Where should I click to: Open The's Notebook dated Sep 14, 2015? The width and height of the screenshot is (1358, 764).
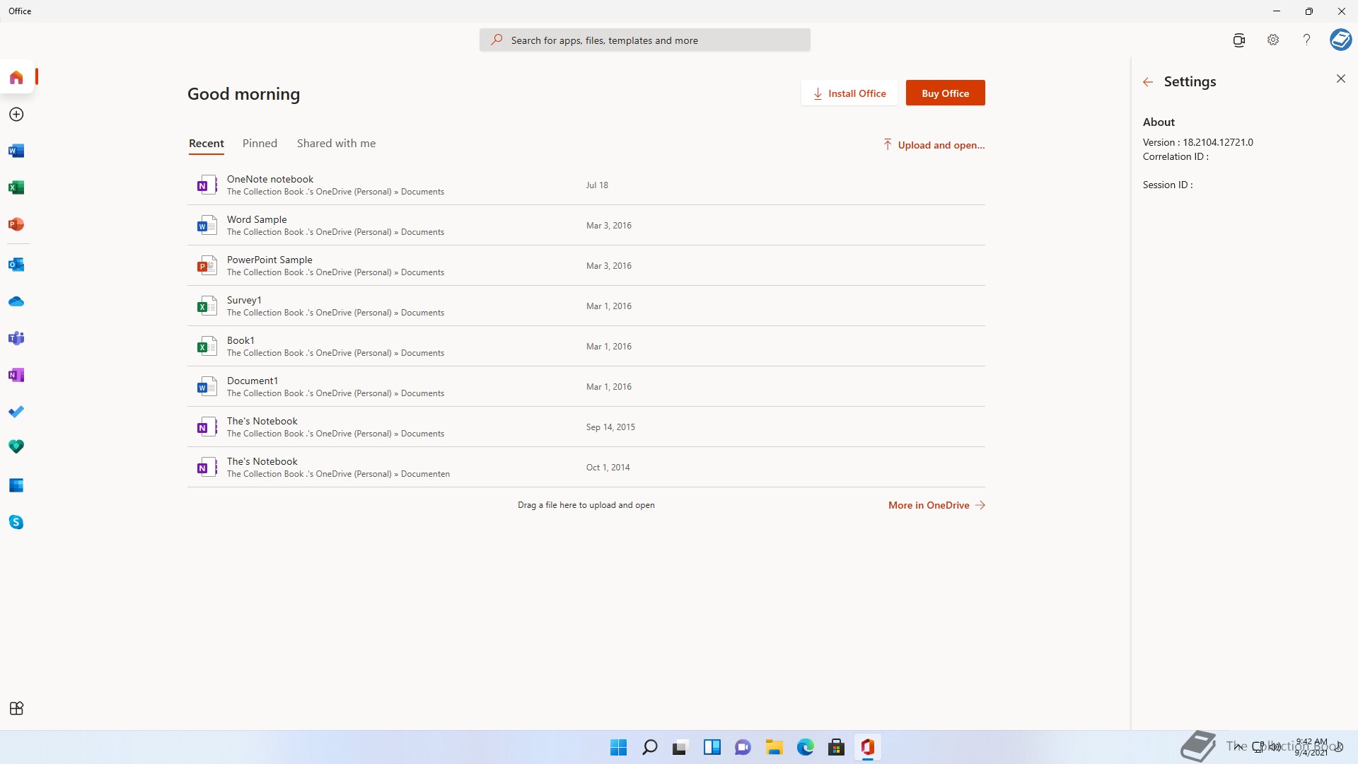tap(586, 427)
